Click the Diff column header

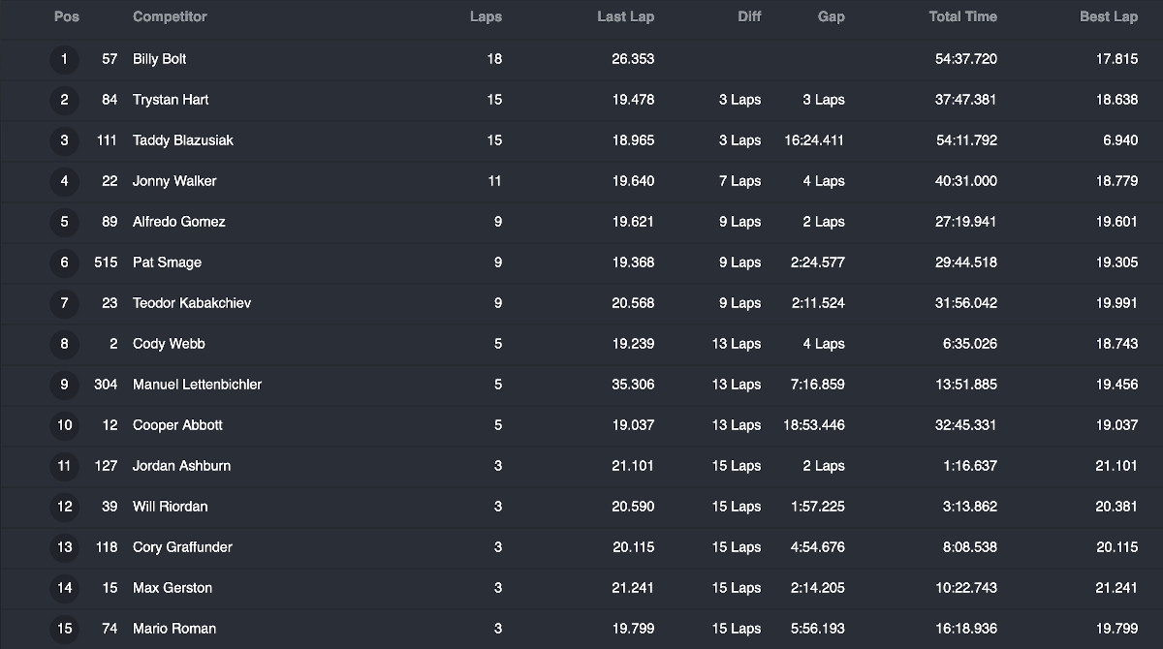pyautogui.click(x=749, y=16)
